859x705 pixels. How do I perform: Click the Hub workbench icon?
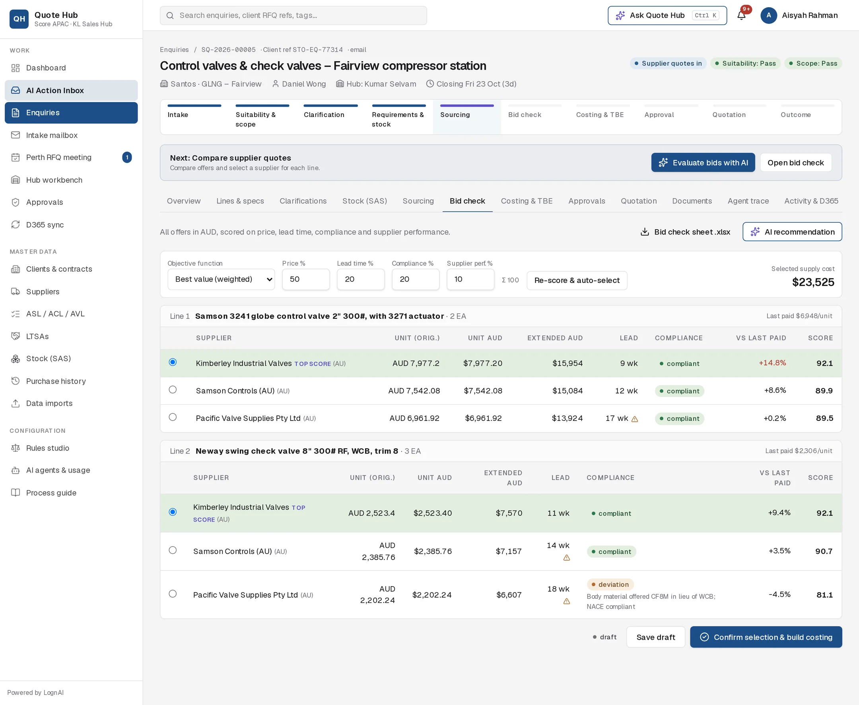pyautogui.click(x=16, y=180)
